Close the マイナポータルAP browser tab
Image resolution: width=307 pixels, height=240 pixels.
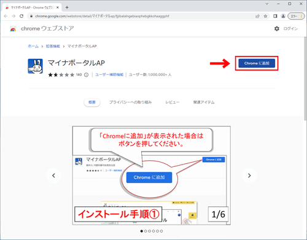coord(58,7)
